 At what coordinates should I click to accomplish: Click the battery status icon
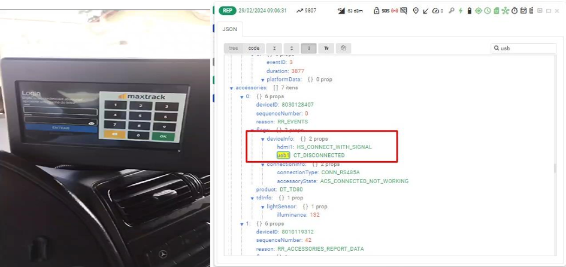click(x=470, y=11)
